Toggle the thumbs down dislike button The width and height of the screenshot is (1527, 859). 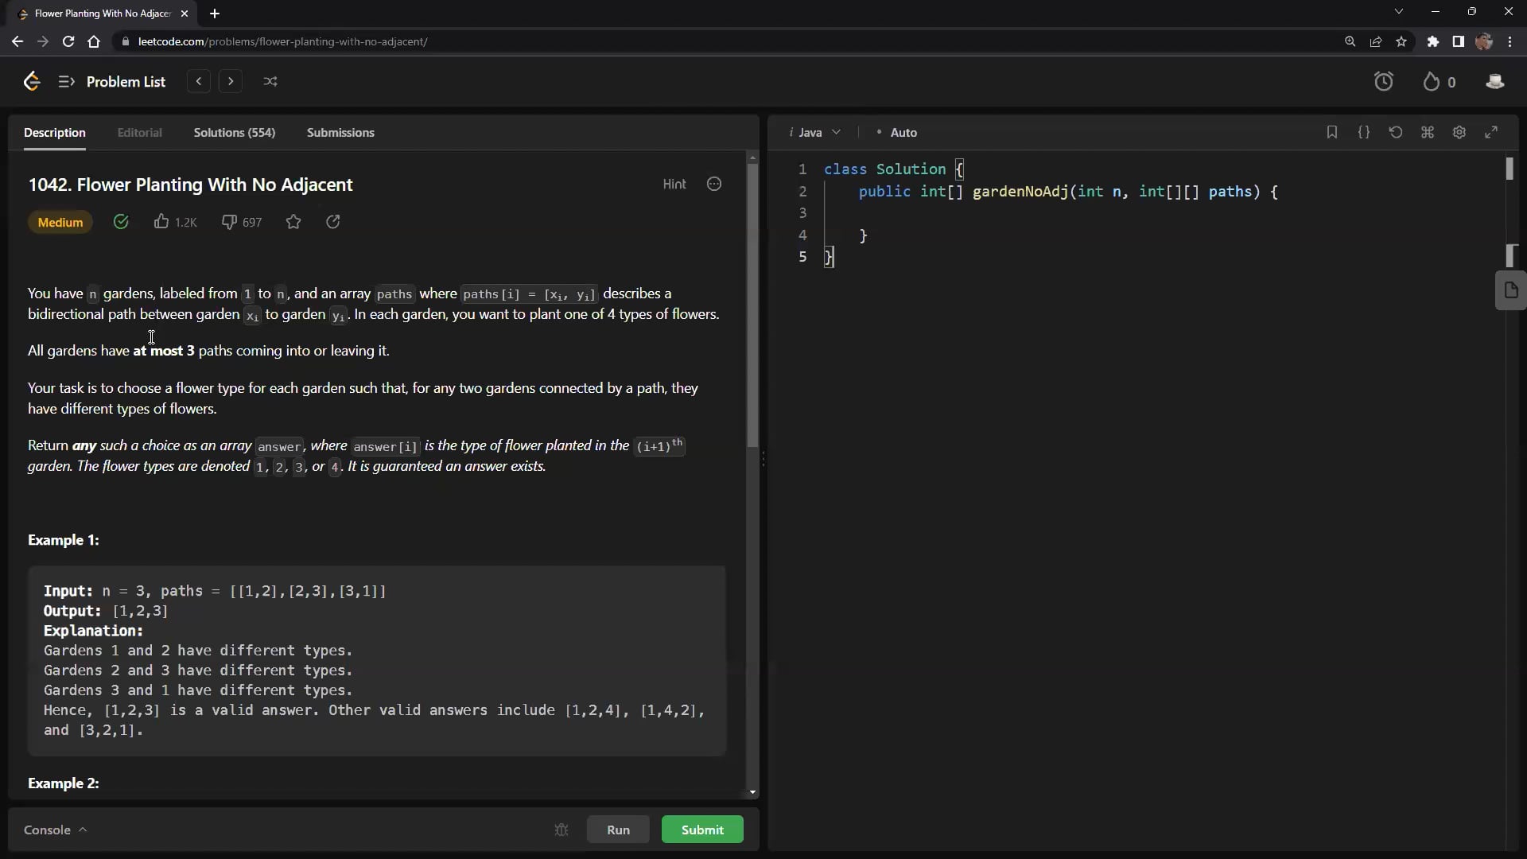point(229,222)
